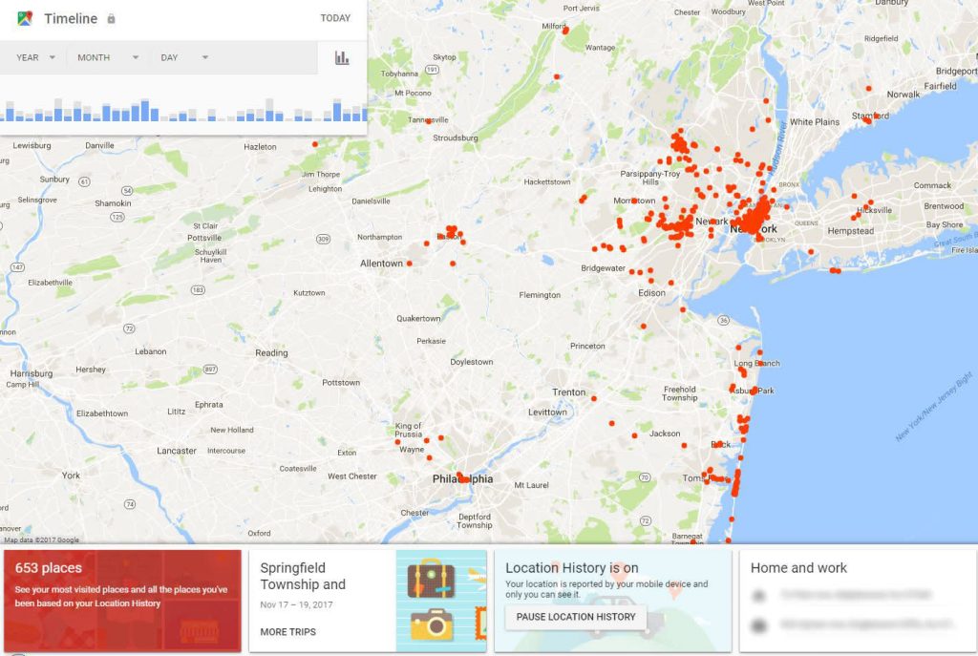
Task: Open the Home and work card
Action: pos(859,601)
